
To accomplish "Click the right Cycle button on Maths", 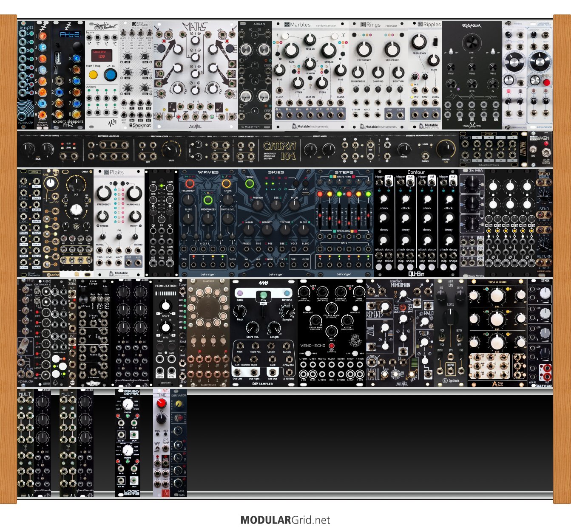I will tap(229, 48).
